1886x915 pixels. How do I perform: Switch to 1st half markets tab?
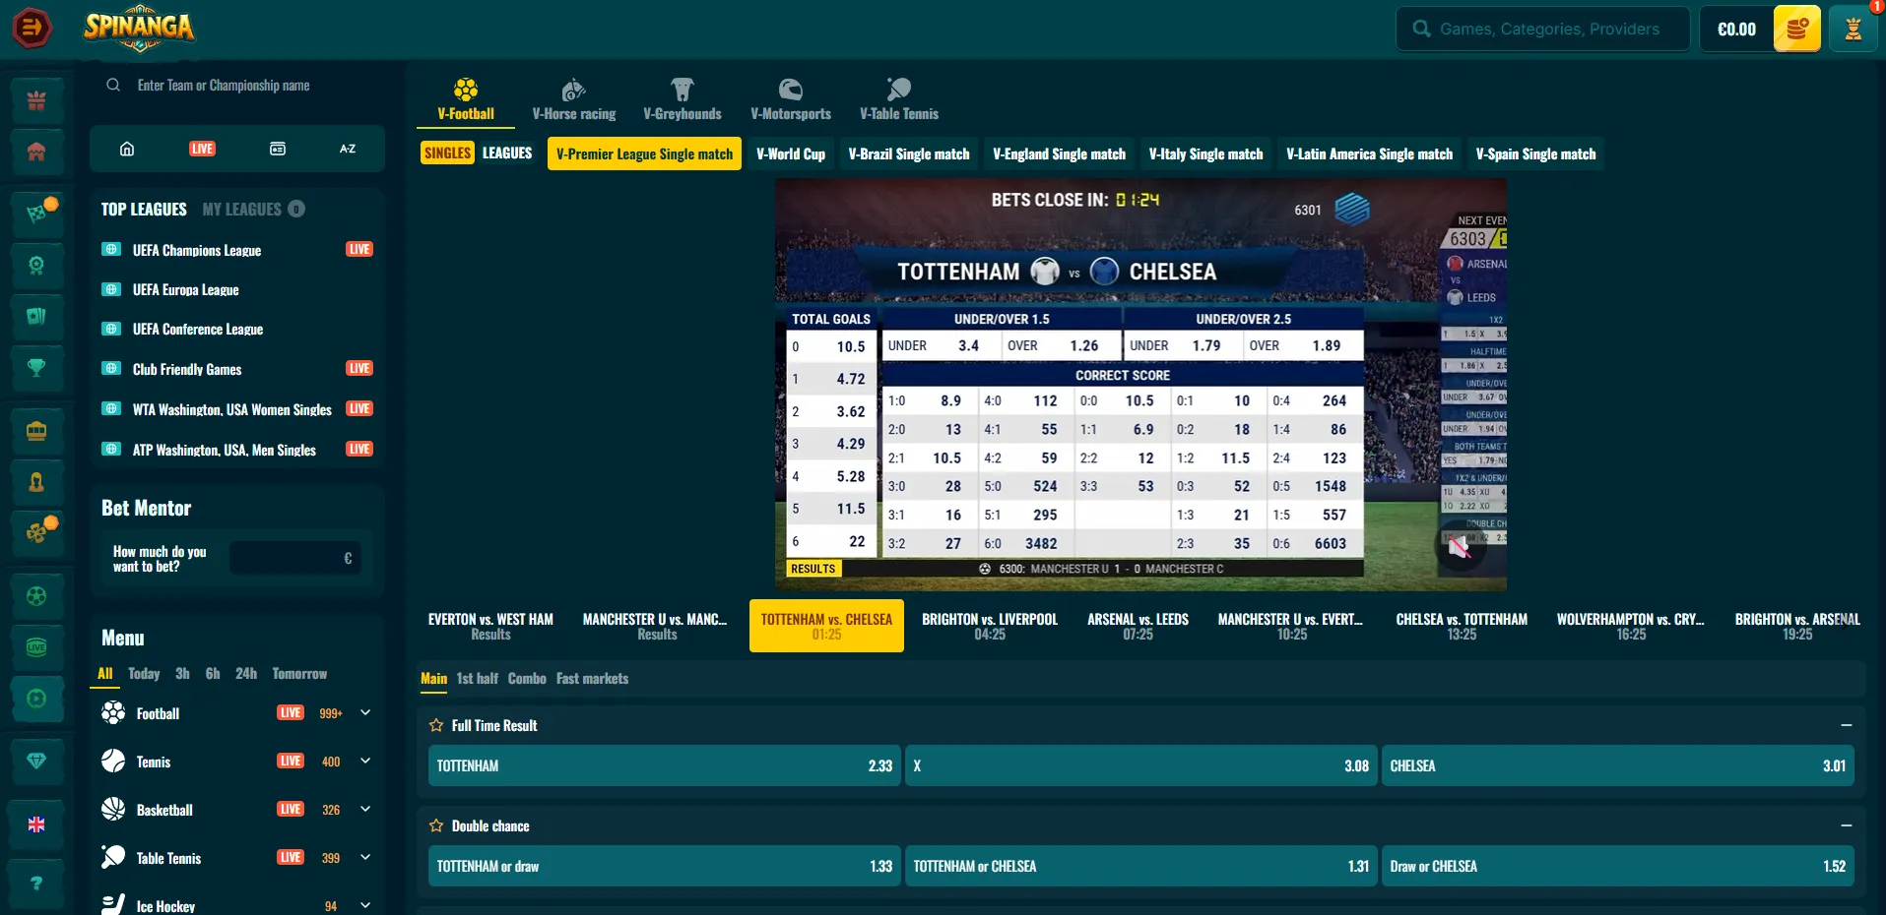pyautogui.click(x=477, y=678)
